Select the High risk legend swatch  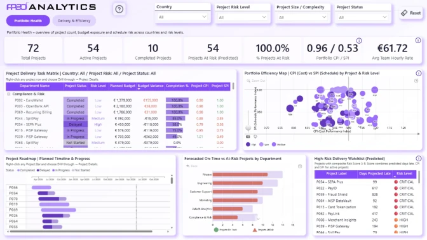[248, 145]
